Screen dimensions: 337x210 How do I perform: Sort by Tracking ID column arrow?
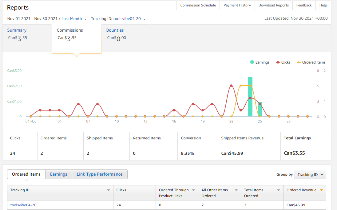coord(109,190)
